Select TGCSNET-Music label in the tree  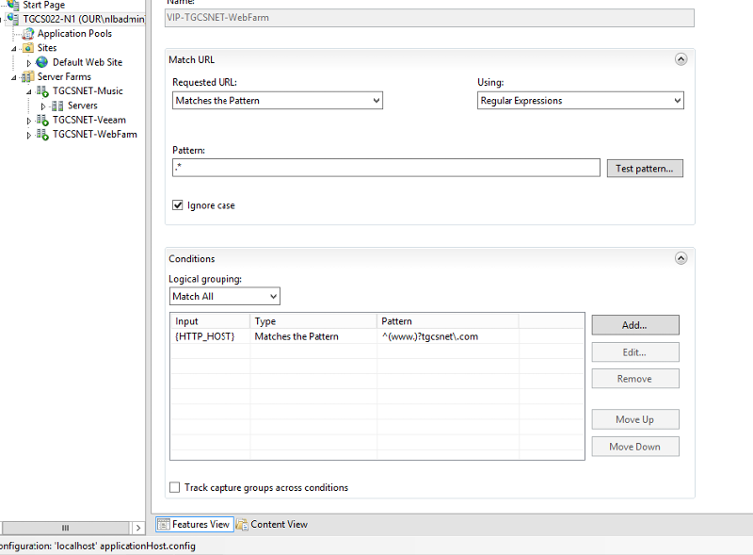click(x=88, y=91)
